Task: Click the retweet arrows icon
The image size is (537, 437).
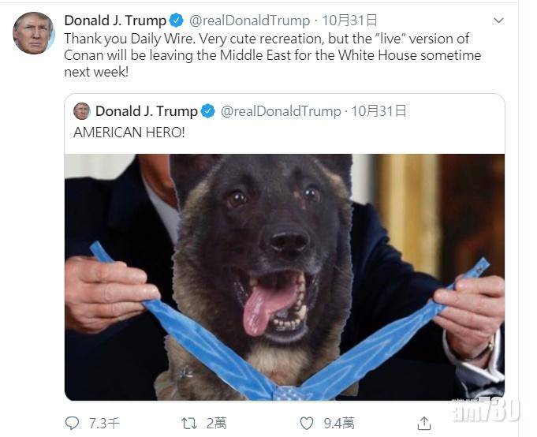Action: tap(189, 424)
